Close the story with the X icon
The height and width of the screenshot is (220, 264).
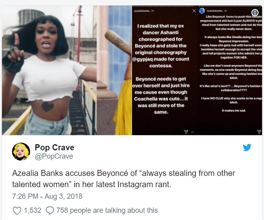pyautogui.click(x=194, y=11)
